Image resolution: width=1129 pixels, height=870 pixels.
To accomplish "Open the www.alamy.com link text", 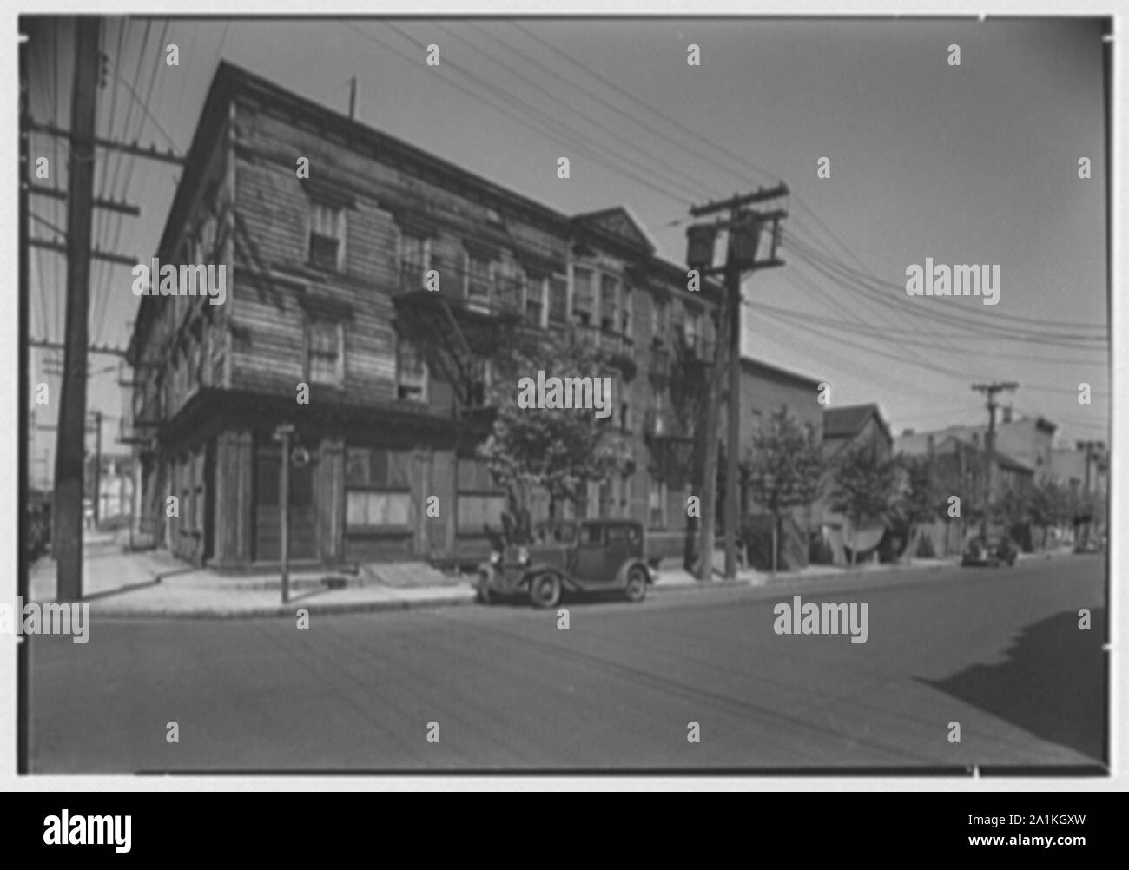I will point(1027,840).
